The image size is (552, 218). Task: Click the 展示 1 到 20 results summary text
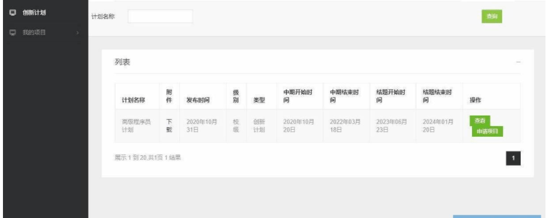coord(148,158)
